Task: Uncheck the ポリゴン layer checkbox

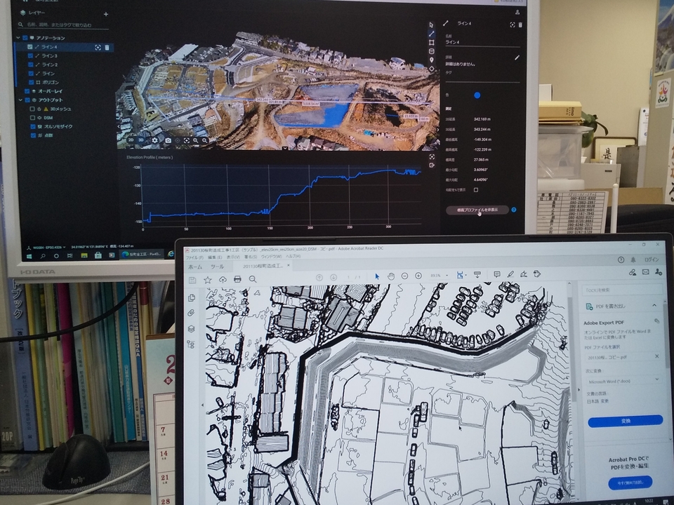Action: coord(31,83)
